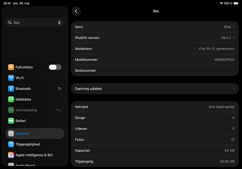
Task: Open Batteri settings icon
Action: click(x=11, y=121)
